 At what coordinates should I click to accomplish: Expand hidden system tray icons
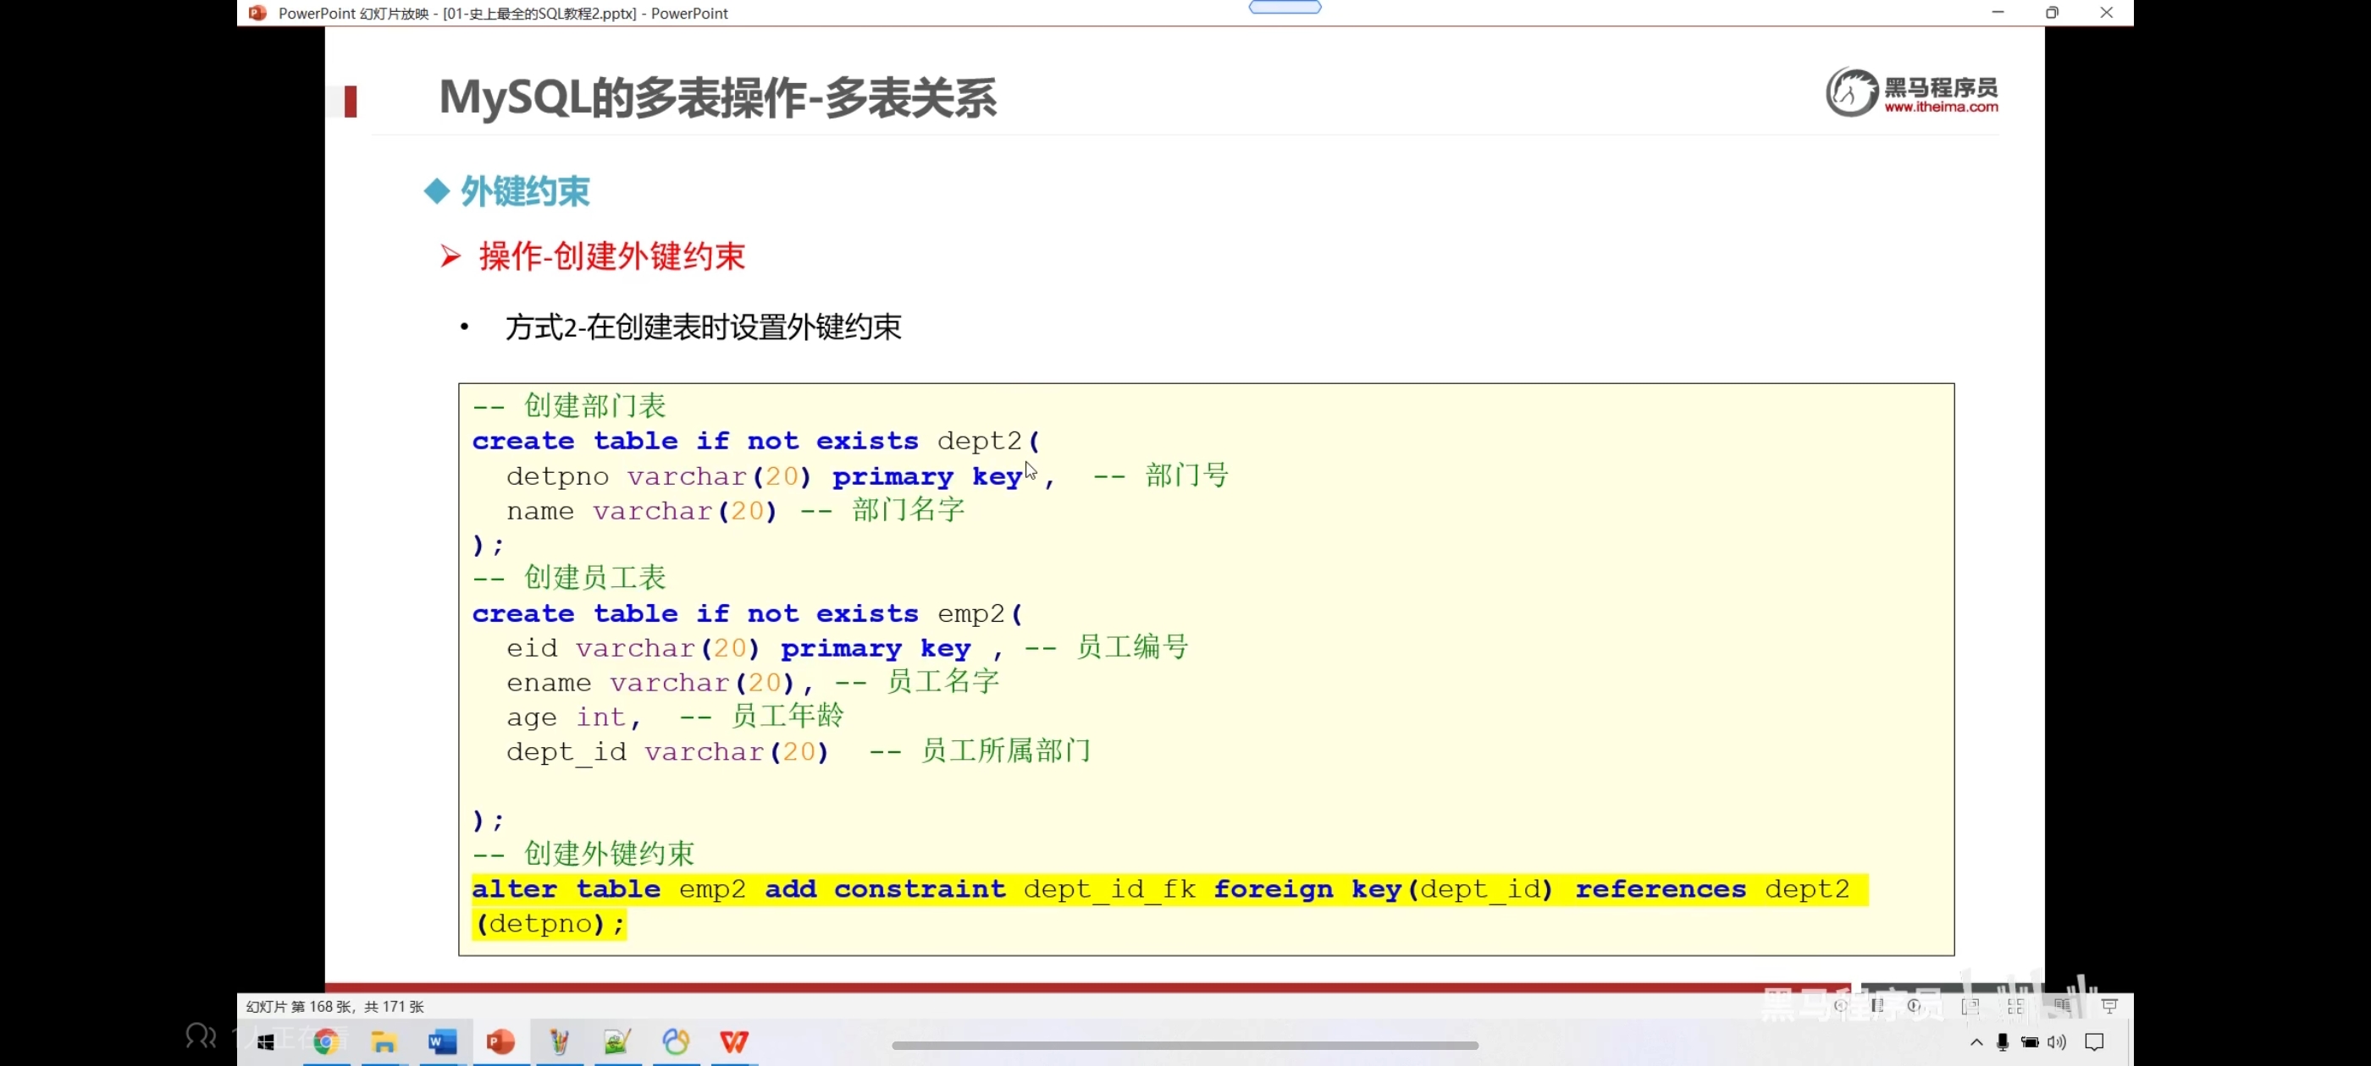pyautogui.click(x=1976, y=1042)
